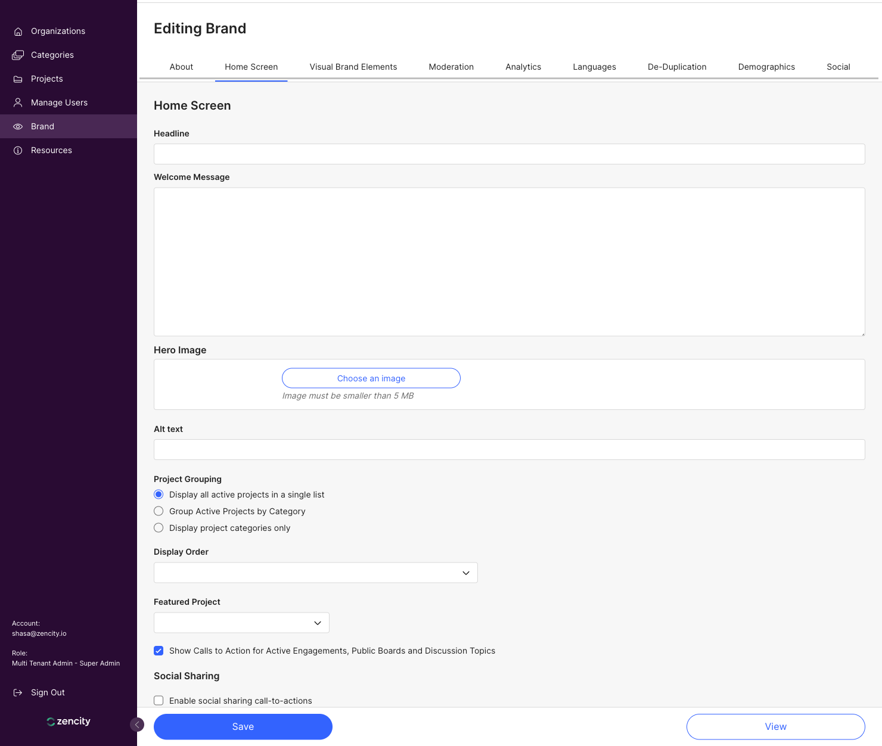Expand the Featured Project dropdown
The image size is (882, 746).
coord(241,623)
